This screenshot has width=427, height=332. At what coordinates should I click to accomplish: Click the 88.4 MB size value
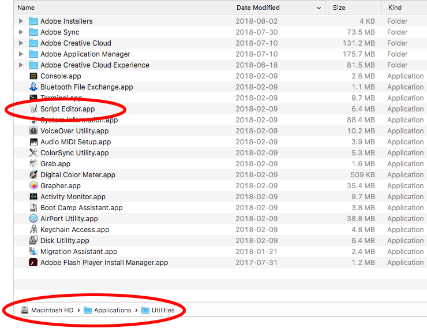coord(361,120)
